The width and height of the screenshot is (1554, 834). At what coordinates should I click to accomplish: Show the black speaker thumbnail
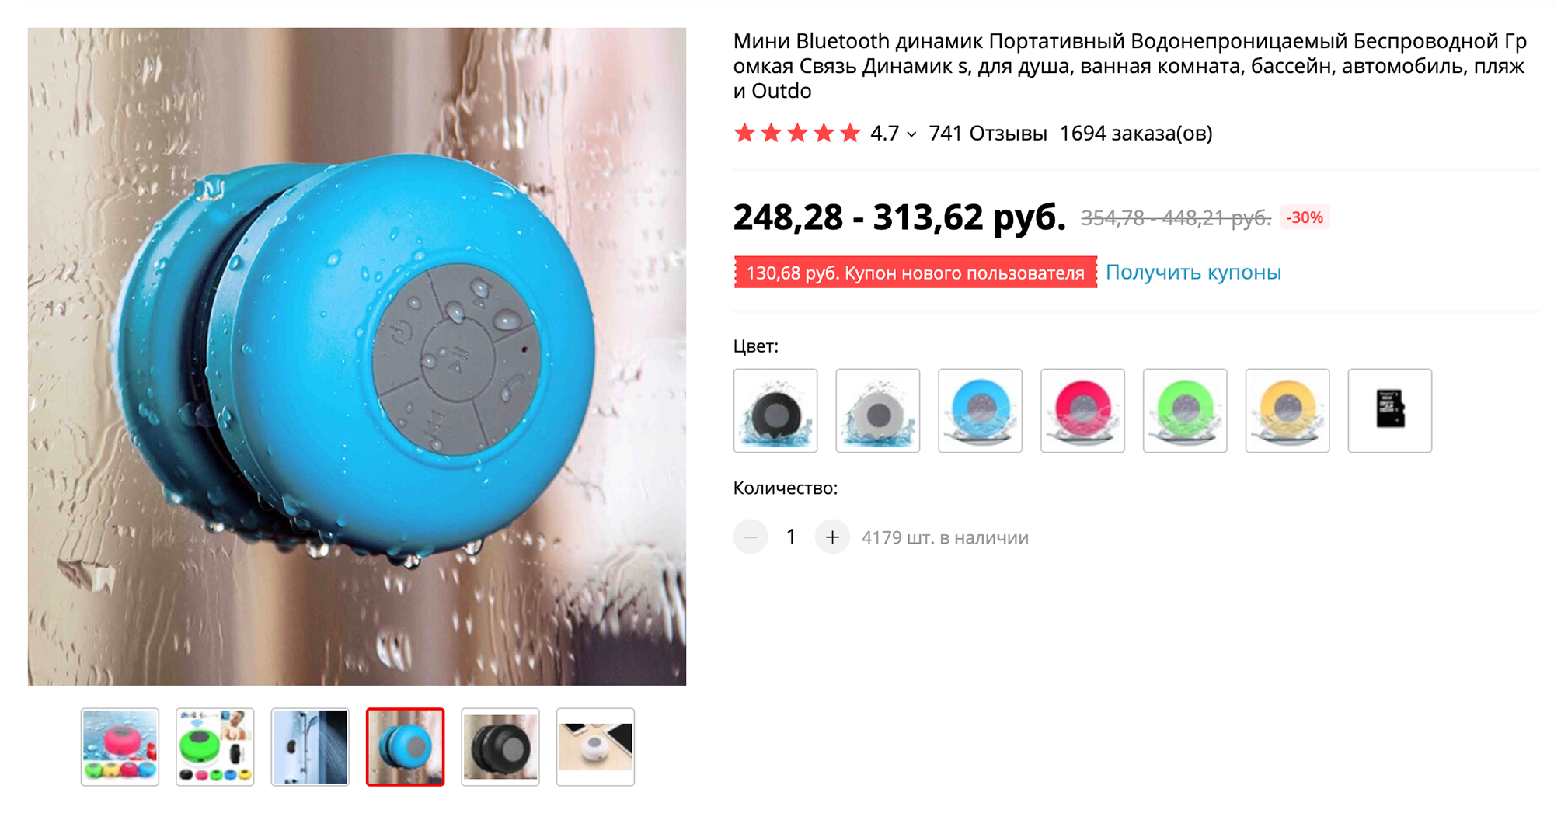point(500,747)
